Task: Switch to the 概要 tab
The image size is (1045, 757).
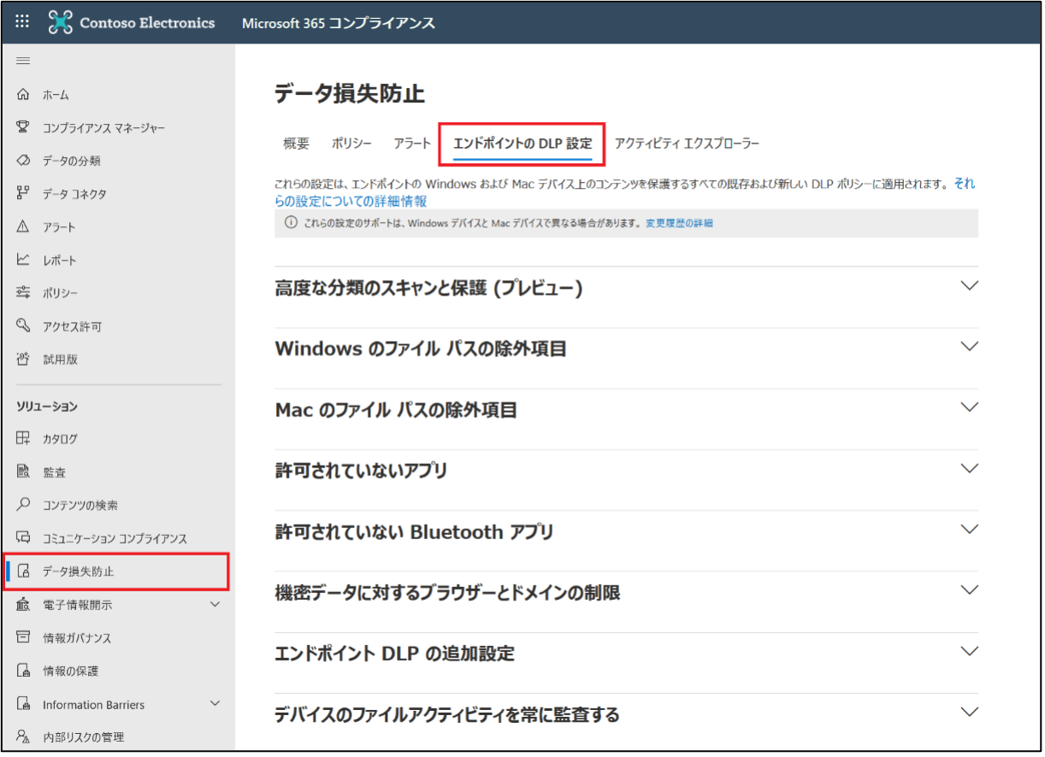Action: (x=296, y=144)
